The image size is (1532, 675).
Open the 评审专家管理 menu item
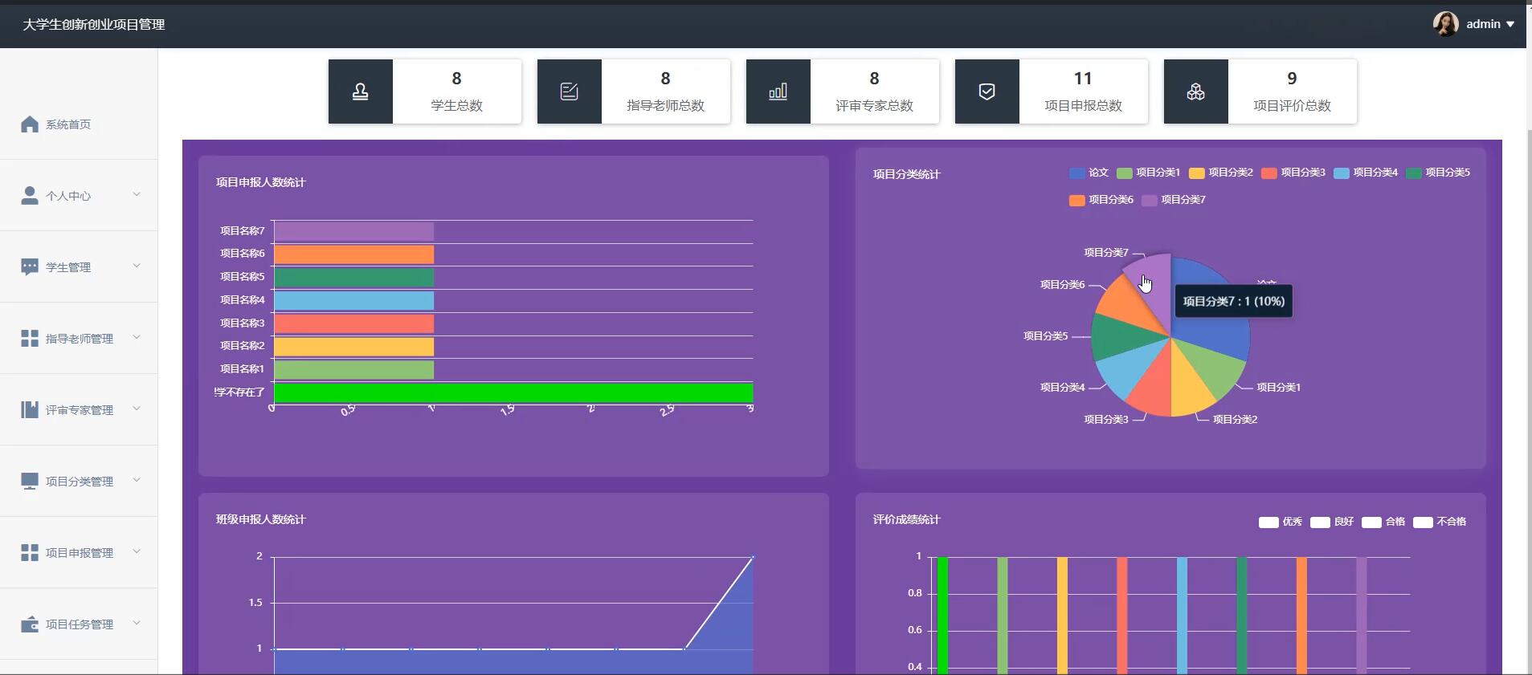tap(79, 410)
